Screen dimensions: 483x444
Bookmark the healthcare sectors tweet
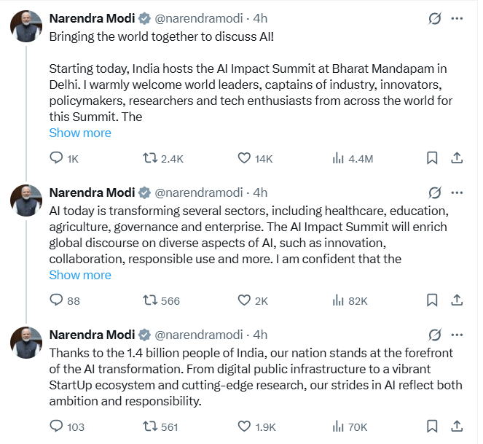(x=432, y=300)
